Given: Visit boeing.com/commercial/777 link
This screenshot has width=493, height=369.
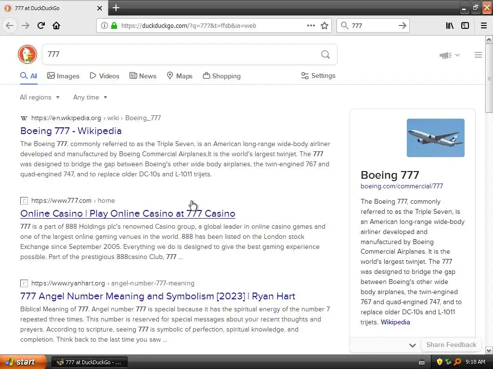Looking at the screenshot, I should [402, 186].
